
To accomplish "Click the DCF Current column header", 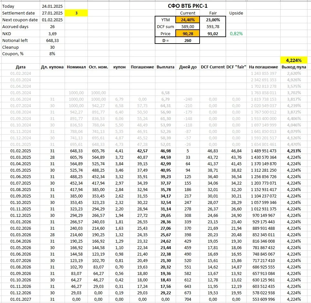I will pyautogui.click(x=213, y=67).
